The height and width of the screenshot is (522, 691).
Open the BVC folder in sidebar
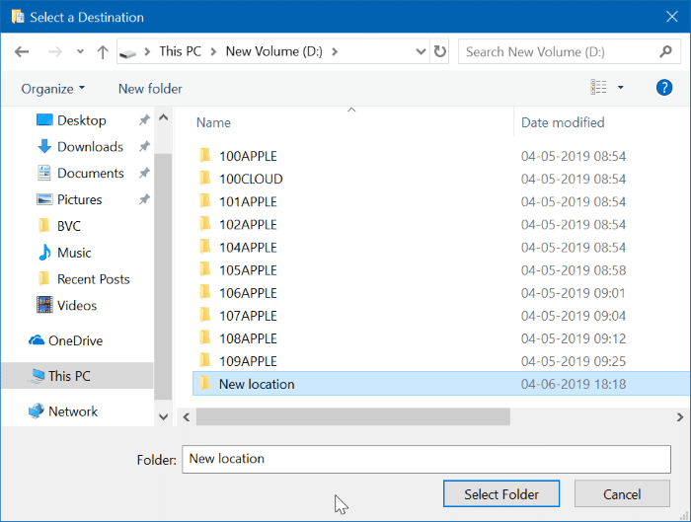click(x=69, y=226)
